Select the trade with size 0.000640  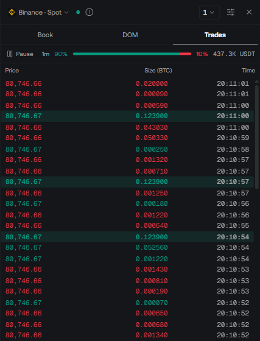[127, 226]
